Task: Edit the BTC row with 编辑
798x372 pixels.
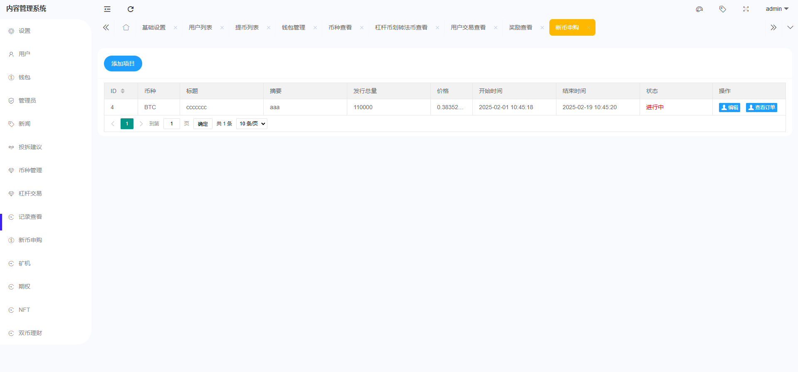Action: [x=729, y=108]
